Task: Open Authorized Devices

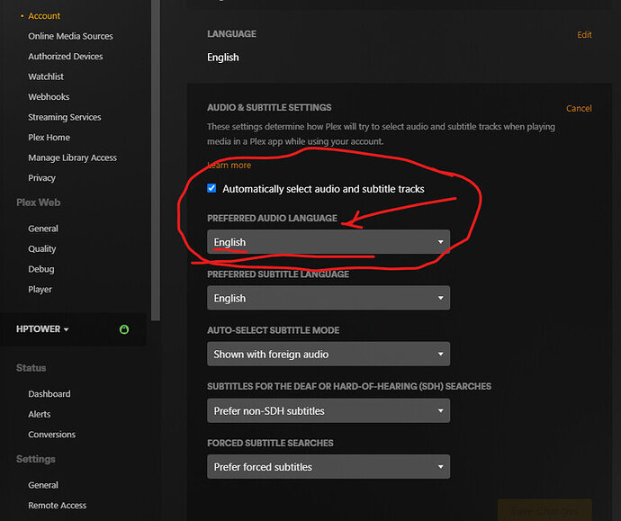Action: coord(66,56)
